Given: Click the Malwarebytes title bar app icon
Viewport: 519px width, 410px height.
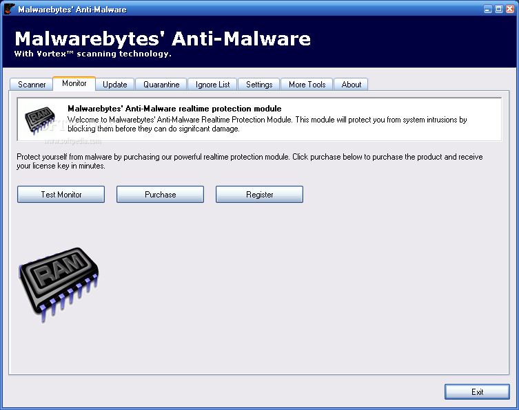Looking at the screenshot, I should (x=9, y=9).
